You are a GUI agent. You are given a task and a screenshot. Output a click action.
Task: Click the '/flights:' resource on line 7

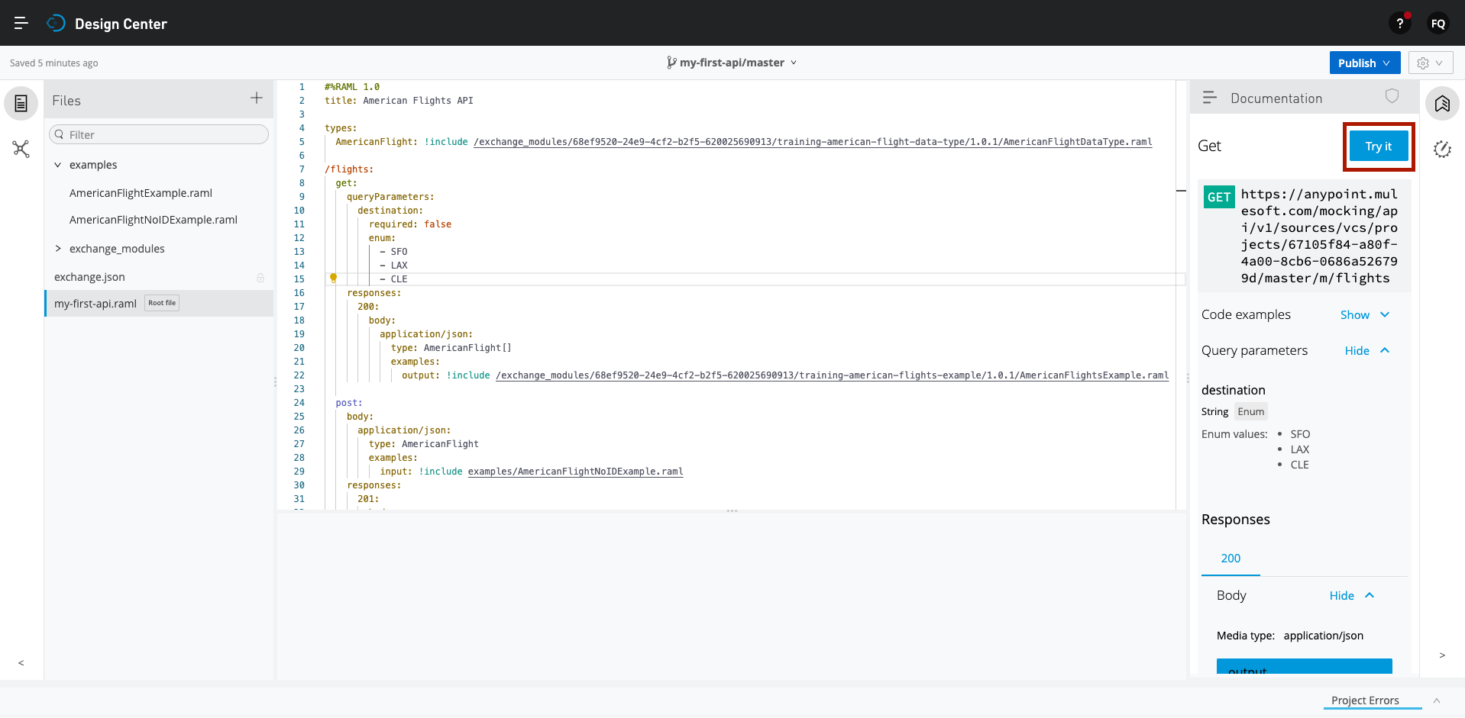(349, 169)
